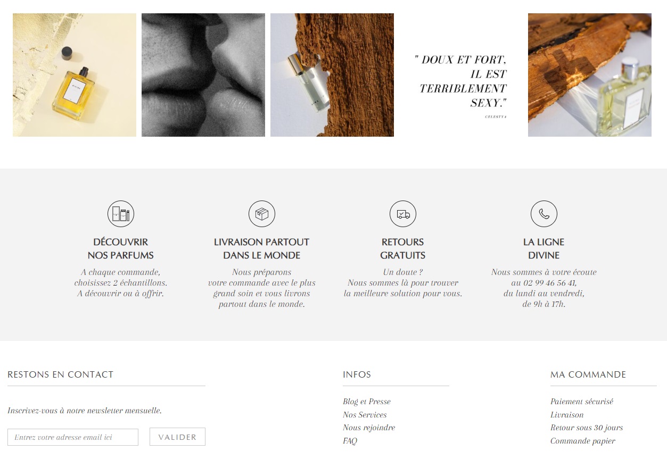Screen dimensions: 667x459
Task: Click the VALIDER button
Action: click(x=177, y=437)
